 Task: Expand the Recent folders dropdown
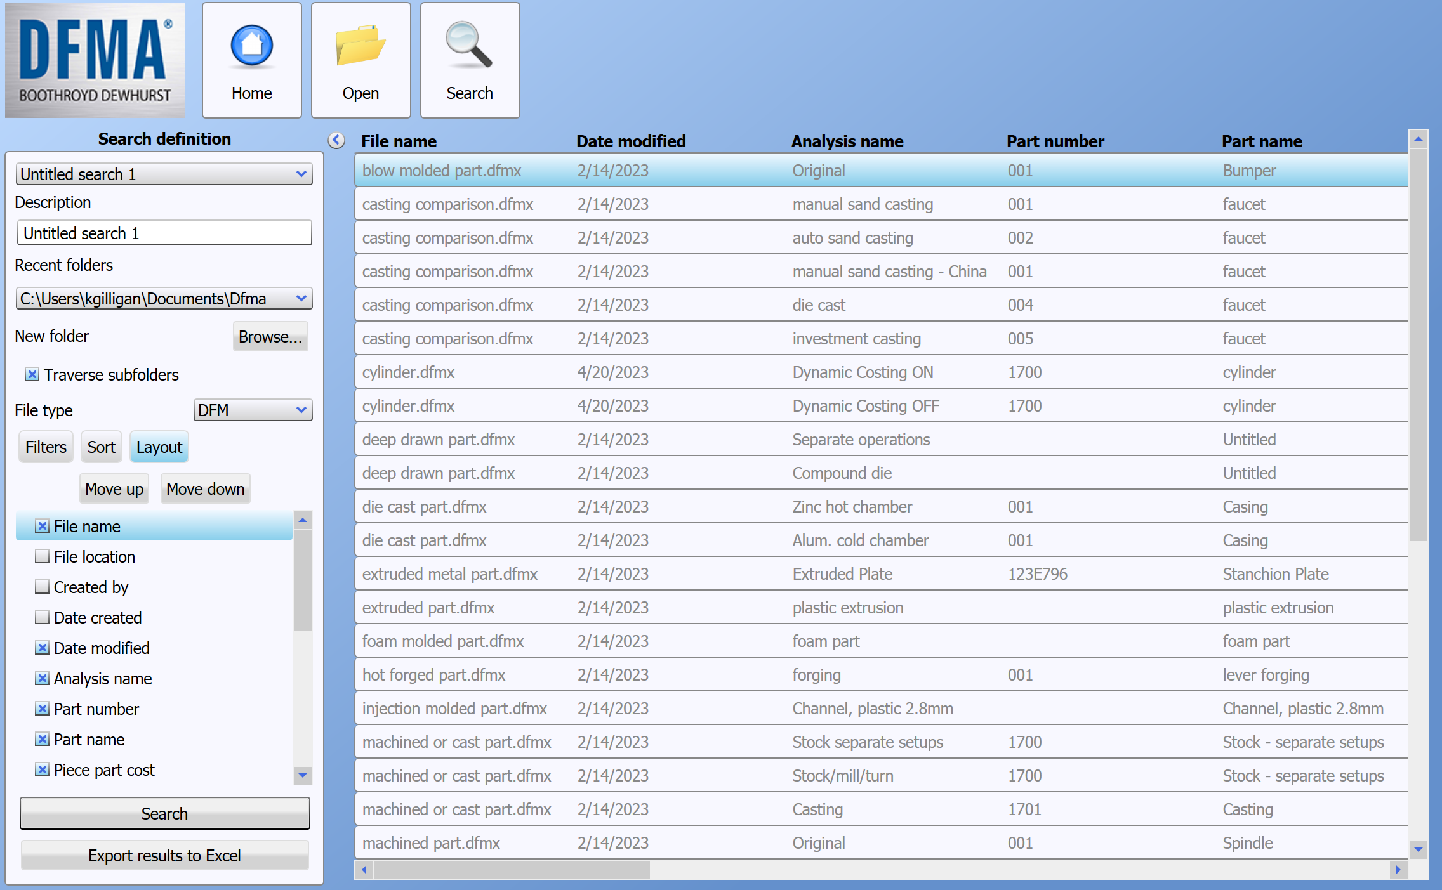pyautogui.click(x=164, y=298)
